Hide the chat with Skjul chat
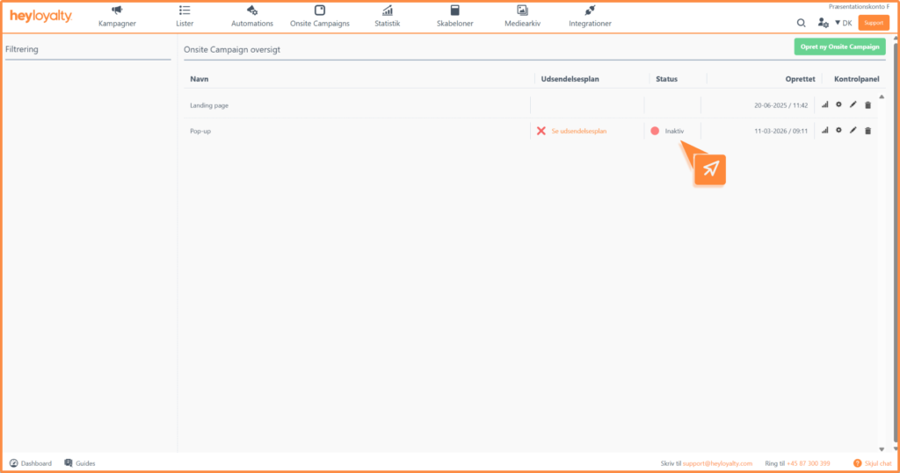Screen dimensions: 900x473 click(x=873, y=463)
